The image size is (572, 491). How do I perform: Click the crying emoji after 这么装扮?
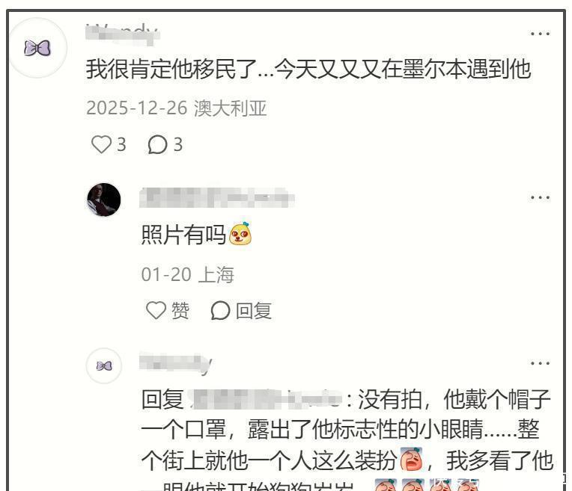click(x=412, y=459)
